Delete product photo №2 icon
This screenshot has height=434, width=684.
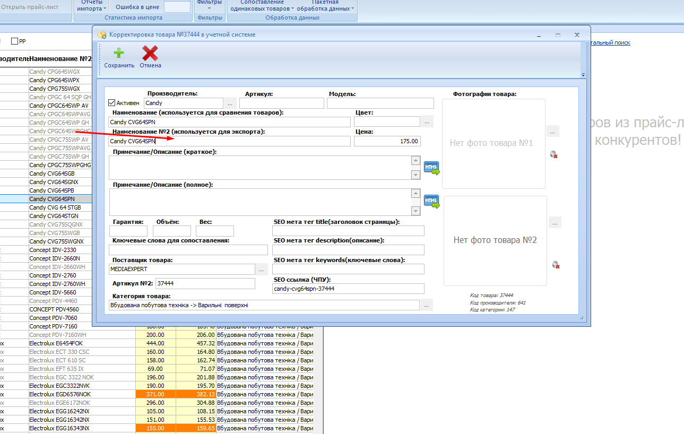click(x=556, y=265)
